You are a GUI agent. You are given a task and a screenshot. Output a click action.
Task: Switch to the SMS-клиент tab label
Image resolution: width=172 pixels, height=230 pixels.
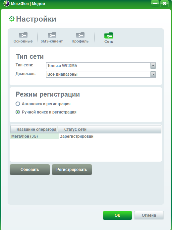[x=52, y=41]
